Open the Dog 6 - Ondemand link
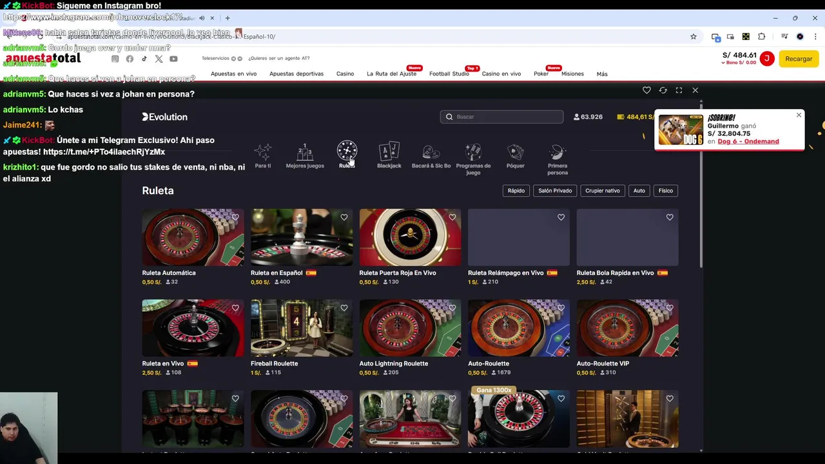The image size is (825, 464). point(748,142)
